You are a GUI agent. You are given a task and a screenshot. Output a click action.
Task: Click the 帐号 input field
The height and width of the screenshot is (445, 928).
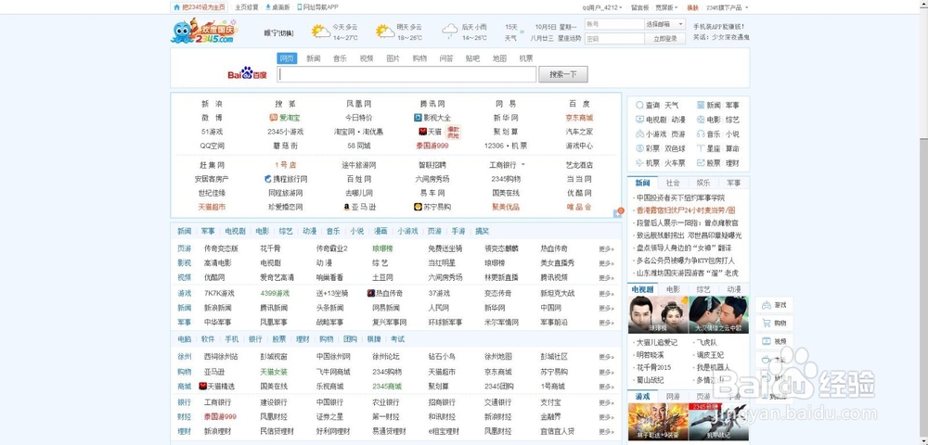[614, 24]
